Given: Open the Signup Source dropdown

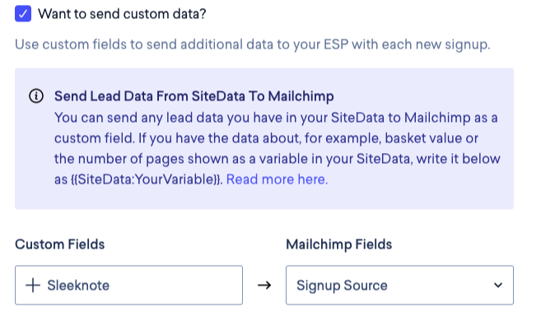Looking at the screenshot, I should (399, 285).
